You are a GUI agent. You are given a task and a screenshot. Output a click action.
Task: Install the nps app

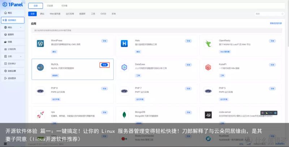point(104,112)
